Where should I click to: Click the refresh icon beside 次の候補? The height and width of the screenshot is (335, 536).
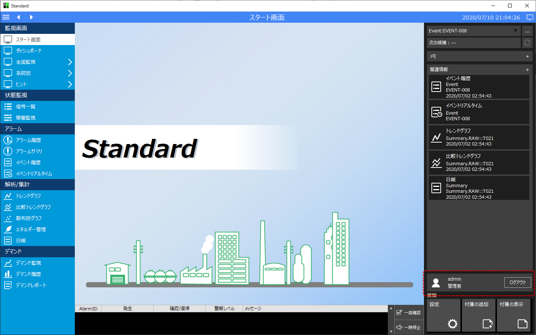[527, 43]
